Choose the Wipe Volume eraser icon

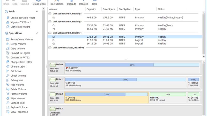[x=8, y=98]
